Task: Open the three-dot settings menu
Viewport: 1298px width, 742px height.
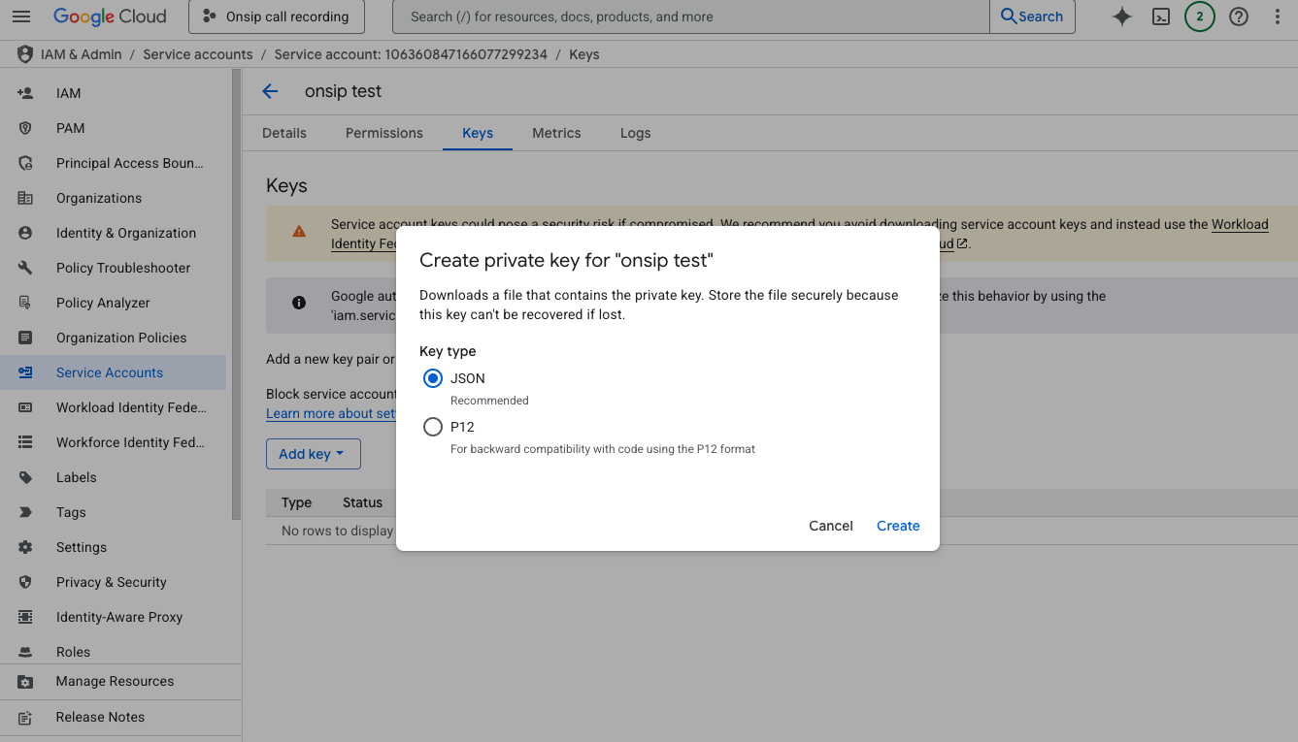Action: (x=1278, y=16)
